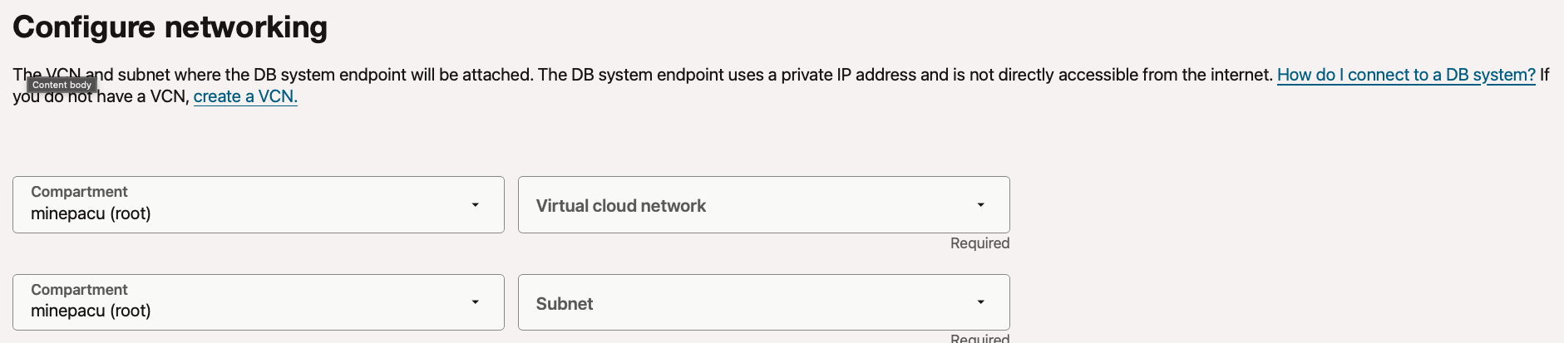Open the Compartment dropdown beside Subnet
1564x343 pixels.
coord(258,302)
